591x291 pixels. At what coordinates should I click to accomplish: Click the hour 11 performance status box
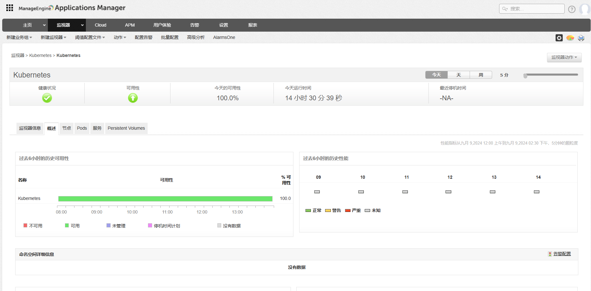pos(405,192)
